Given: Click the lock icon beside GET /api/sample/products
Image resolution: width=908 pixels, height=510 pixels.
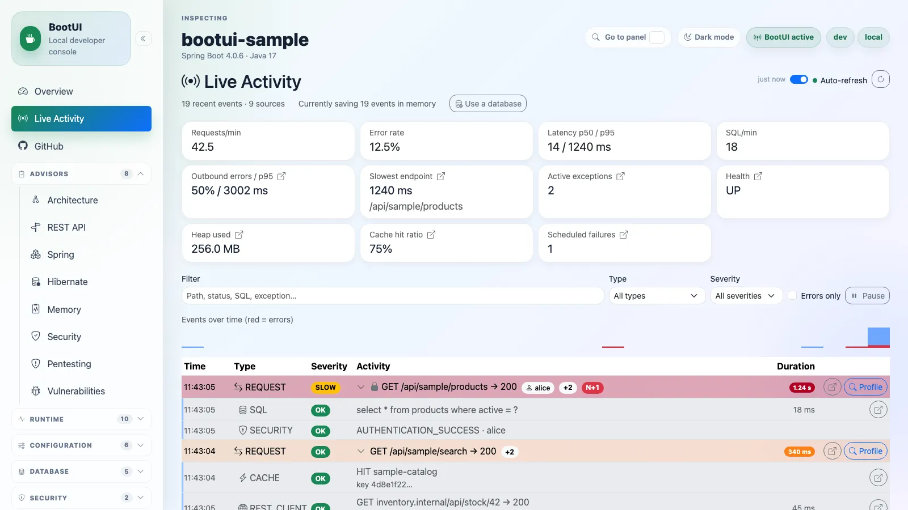Looking at the screenshot, I should [375, 386].
